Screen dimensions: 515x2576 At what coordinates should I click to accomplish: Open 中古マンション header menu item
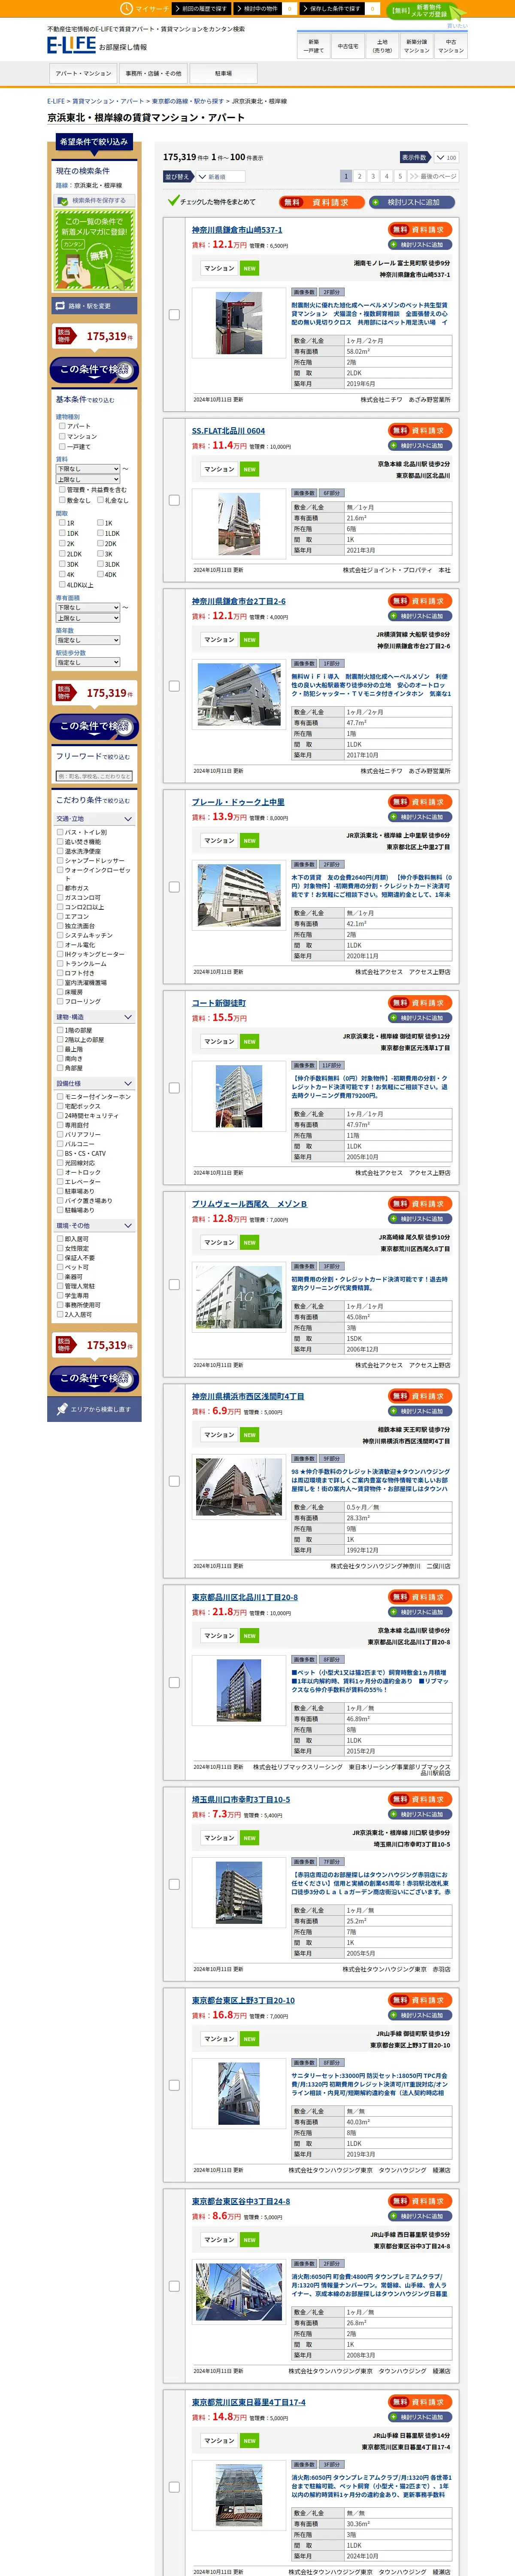pyautogui.click(x=451, y=46)
